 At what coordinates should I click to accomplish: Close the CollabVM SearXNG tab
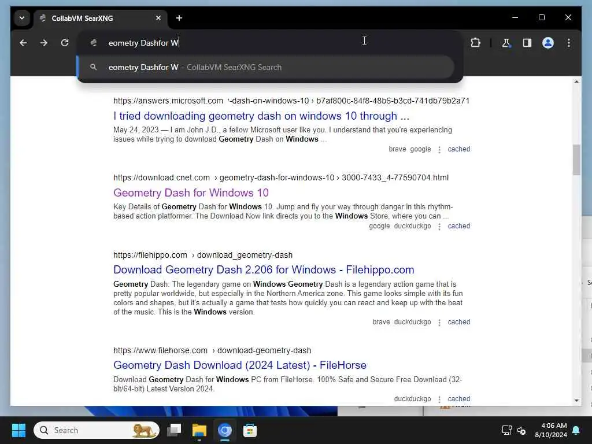[x=158, y=18]
